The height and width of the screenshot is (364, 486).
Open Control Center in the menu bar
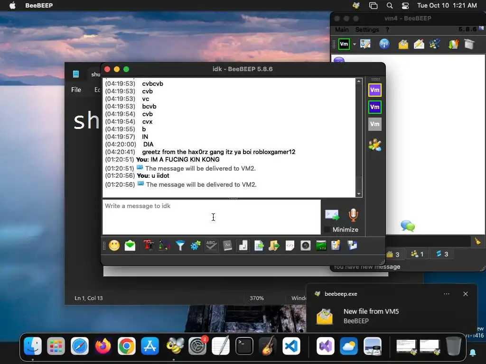[405, 5]
